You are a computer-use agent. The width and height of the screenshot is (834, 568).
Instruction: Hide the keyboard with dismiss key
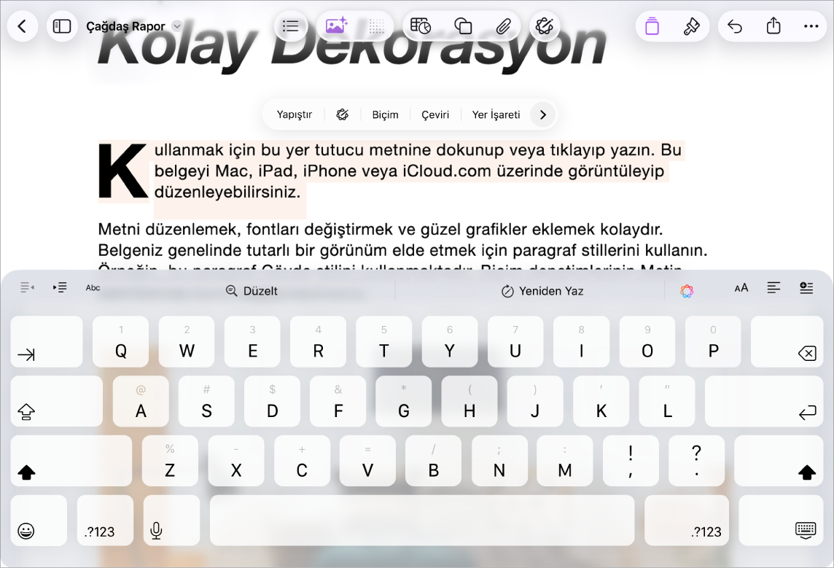click(781, 520)
